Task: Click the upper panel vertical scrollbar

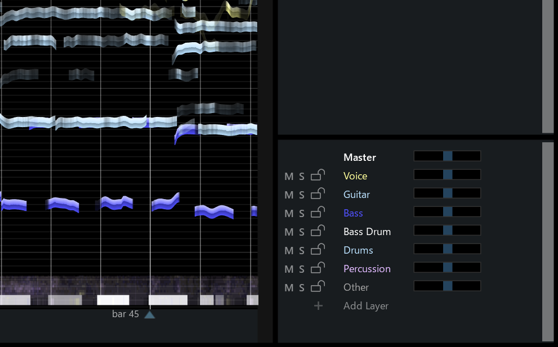Action: pos(548,66)
